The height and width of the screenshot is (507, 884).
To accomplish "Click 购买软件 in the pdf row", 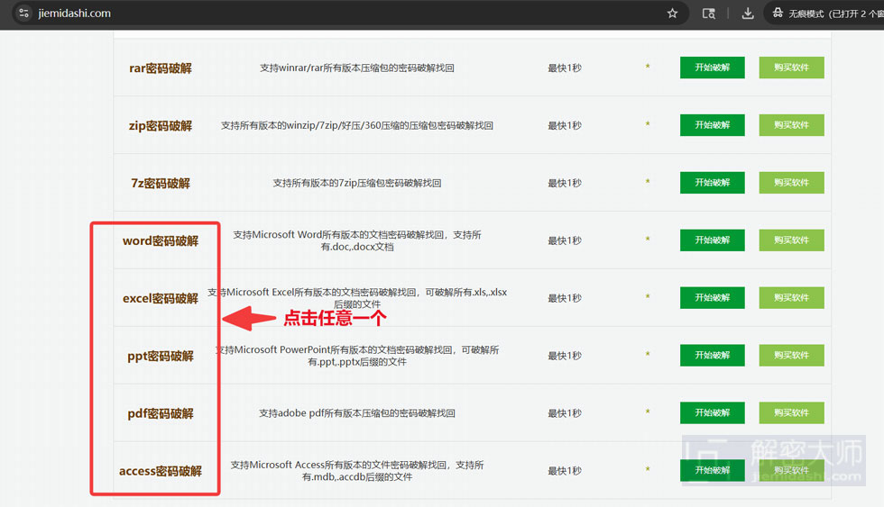I will click(792, 412).
